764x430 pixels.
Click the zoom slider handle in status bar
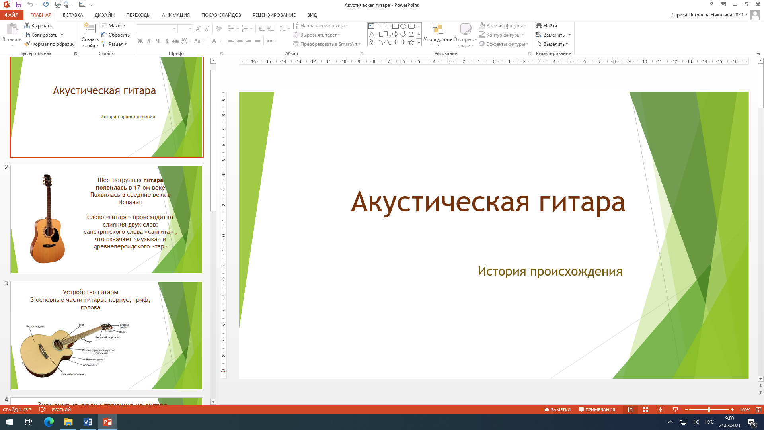pos(709,410)
